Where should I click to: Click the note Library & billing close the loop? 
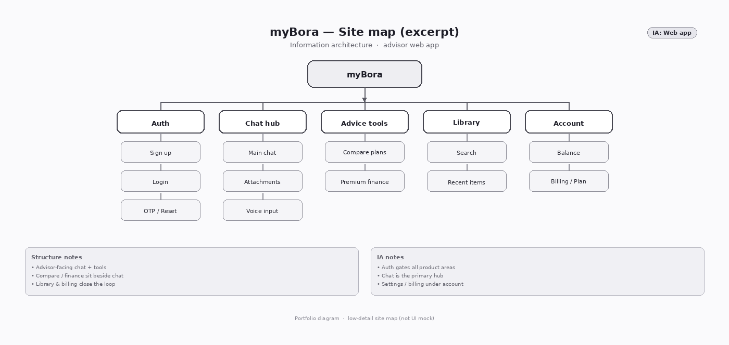[x=73, y=284]
